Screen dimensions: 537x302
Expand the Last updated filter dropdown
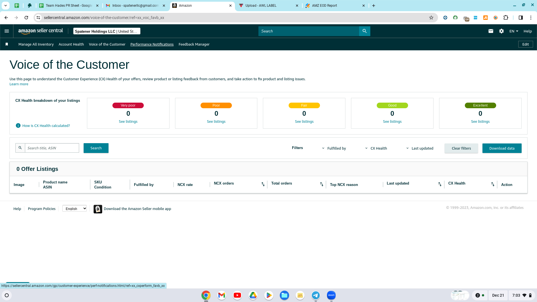tap(420, 148)
